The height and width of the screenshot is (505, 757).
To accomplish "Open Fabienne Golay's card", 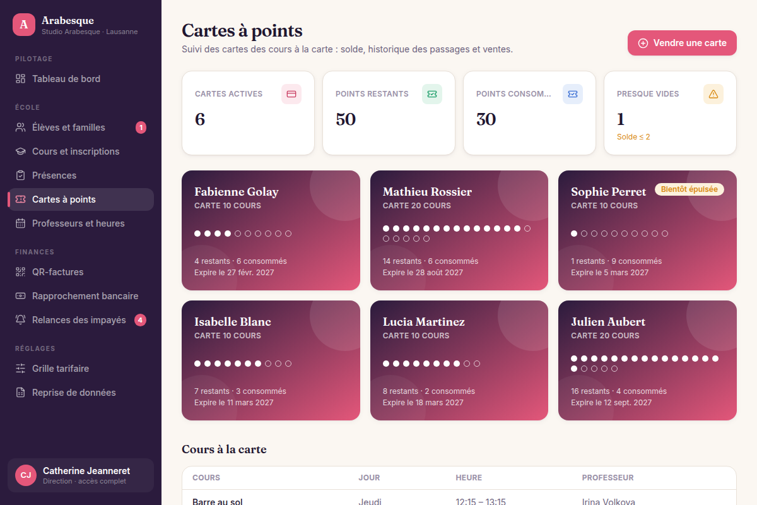I will pos(271,230).
